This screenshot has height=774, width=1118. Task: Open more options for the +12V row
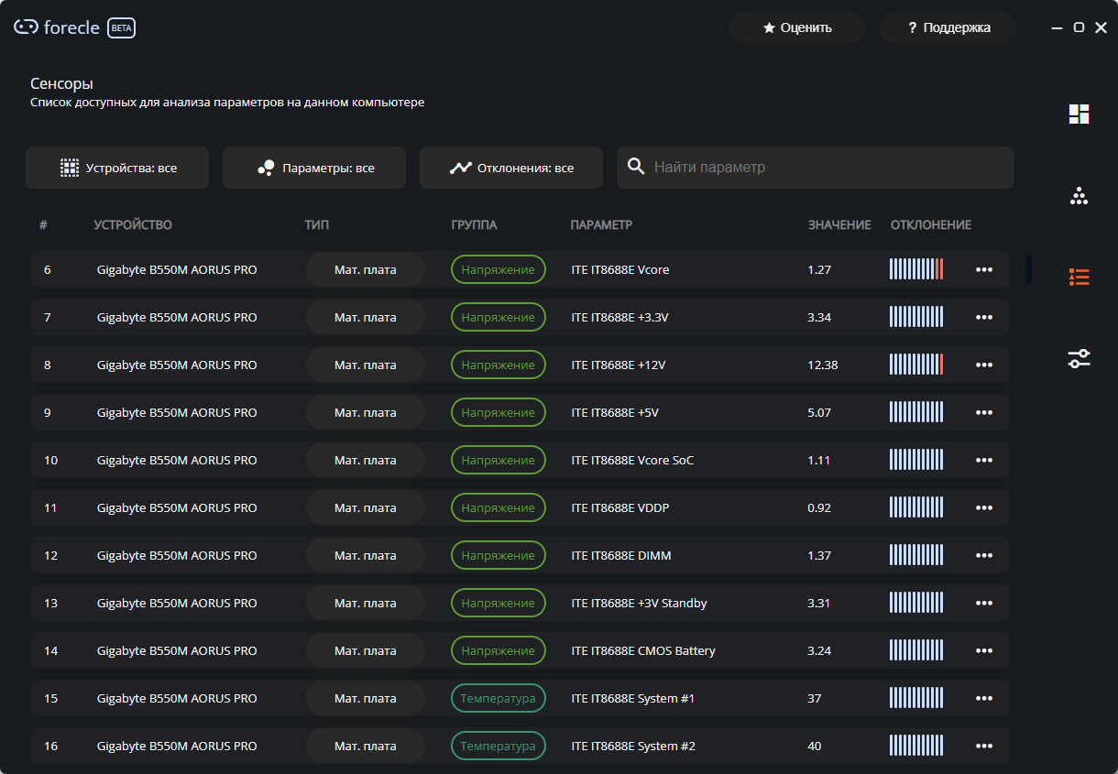(x=984, y=365)
